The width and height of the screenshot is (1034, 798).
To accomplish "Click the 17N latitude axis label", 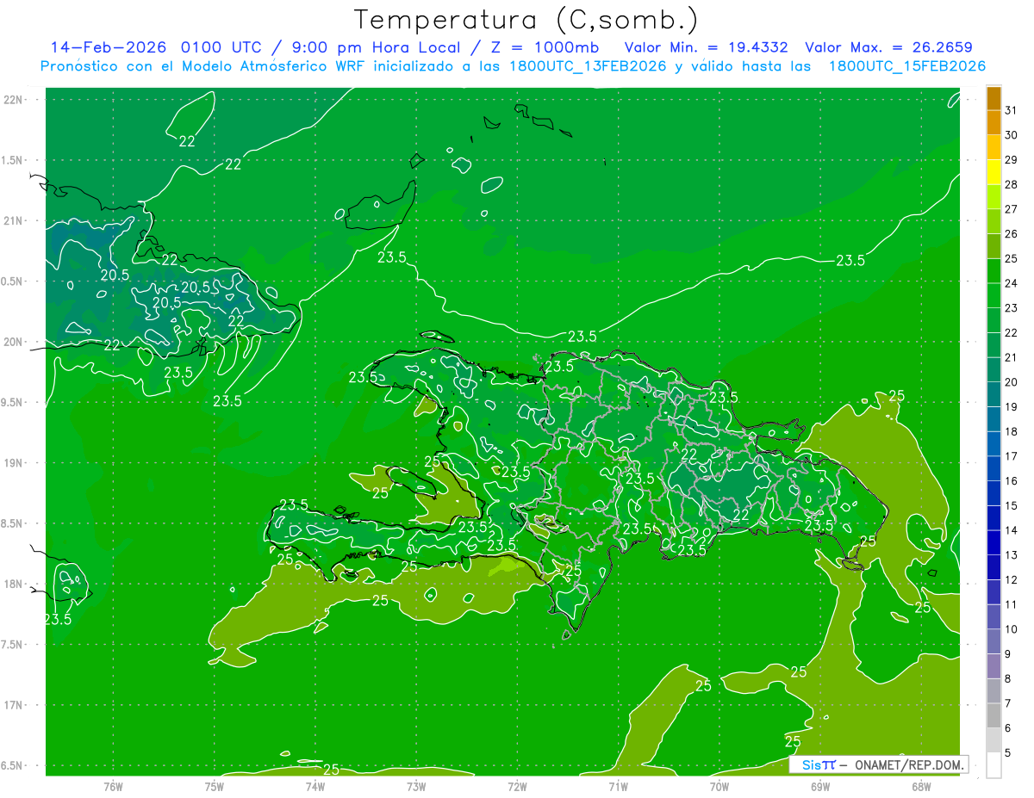I will (14, 705).
